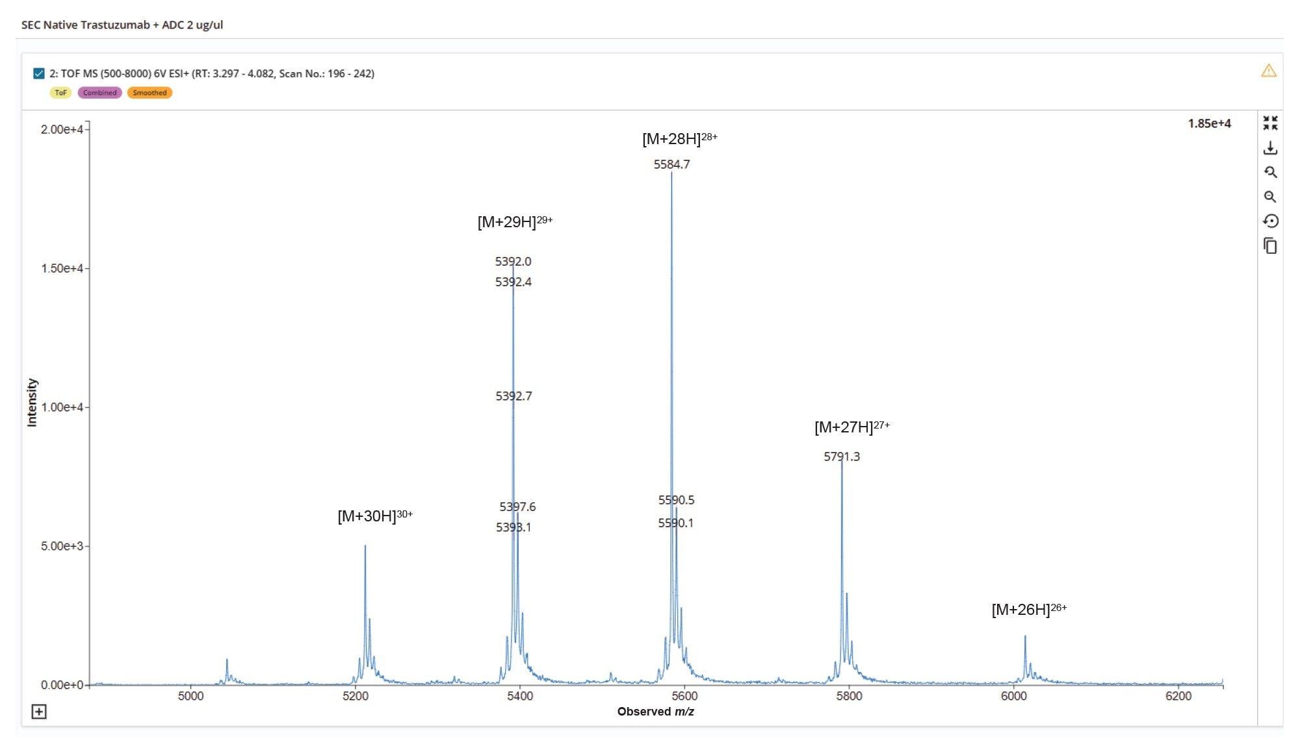Open the warning notification triangle

click(x=1268, y=70)
